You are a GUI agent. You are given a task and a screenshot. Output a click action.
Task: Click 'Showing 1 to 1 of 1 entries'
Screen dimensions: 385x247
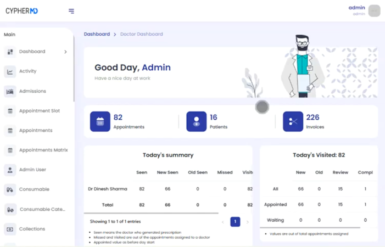[x=115, y=222]
